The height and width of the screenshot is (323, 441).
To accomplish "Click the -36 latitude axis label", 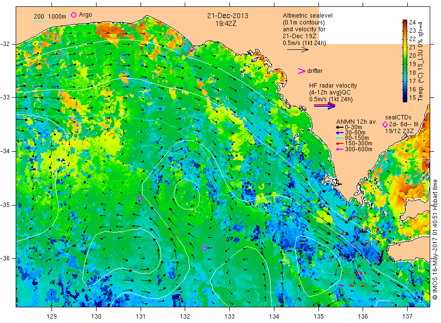I will tap(5, 258).
